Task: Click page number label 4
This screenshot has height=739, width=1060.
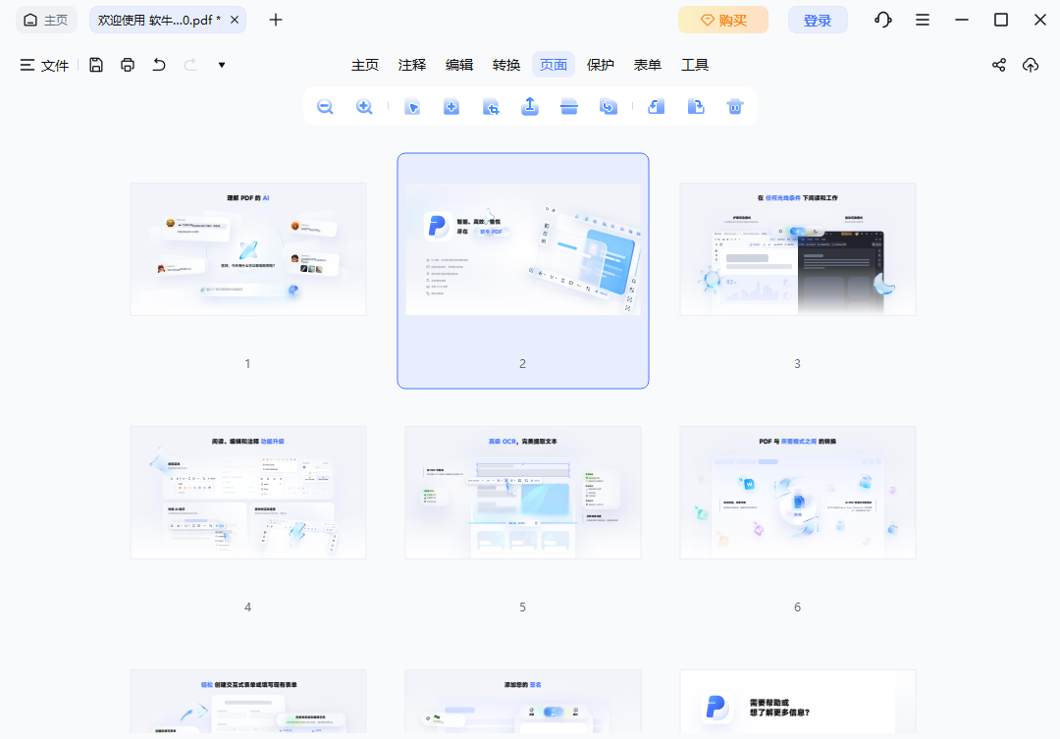Action: [x=247, y=607]
